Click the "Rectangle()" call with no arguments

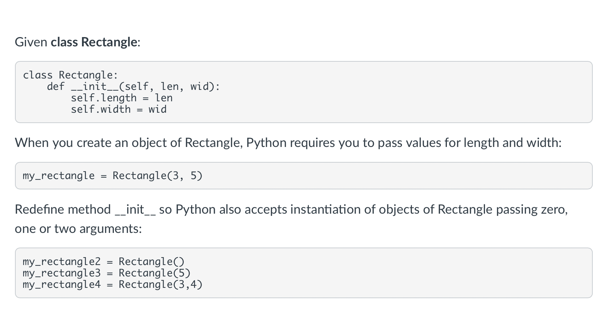click(152, 261)
